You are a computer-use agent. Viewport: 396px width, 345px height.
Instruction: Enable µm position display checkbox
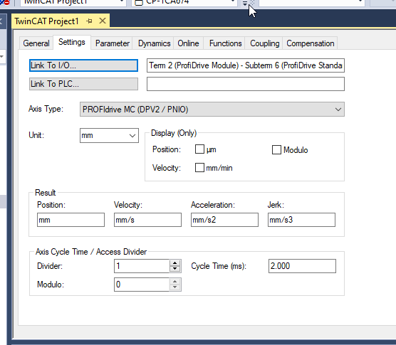click(199, 149)
